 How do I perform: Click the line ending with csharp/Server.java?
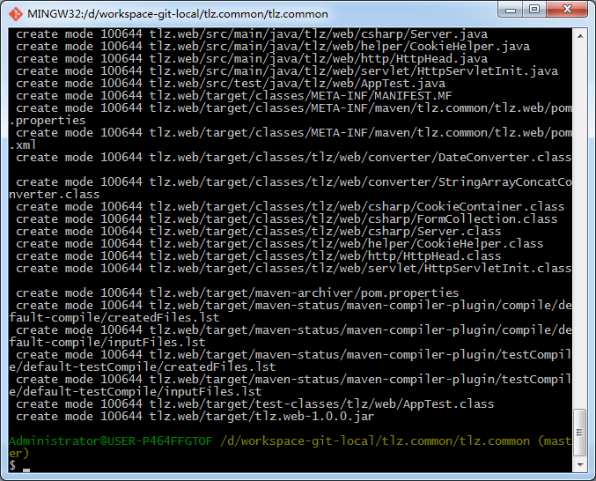(x=252, y=34)
